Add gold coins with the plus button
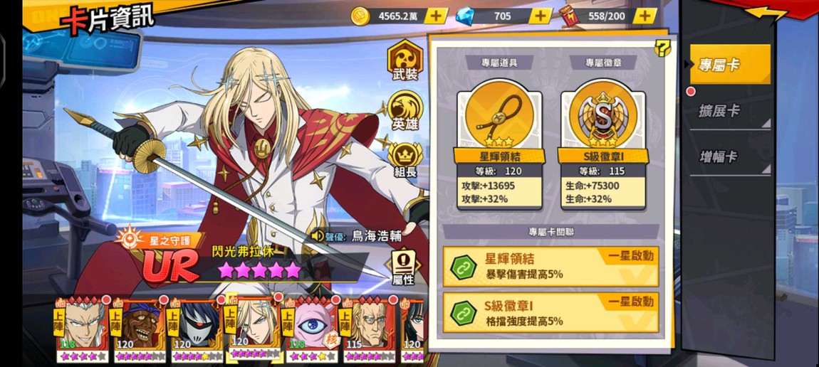819x367 pixels. click(x=436, y=16)
